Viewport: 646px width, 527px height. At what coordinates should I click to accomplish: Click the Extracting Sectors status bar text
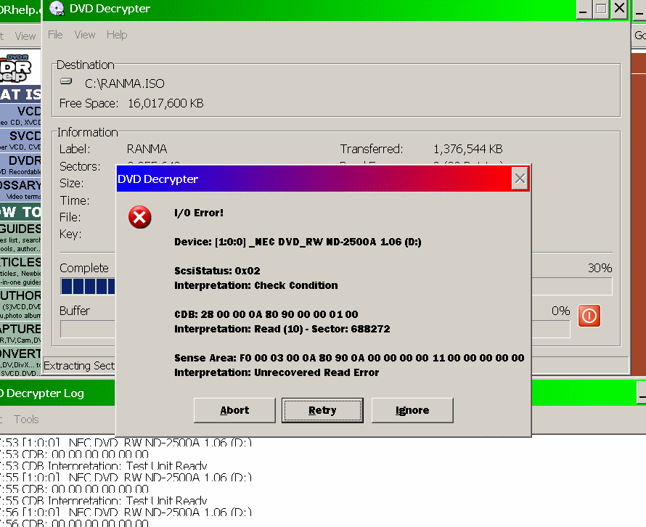[x=79, y=366]
